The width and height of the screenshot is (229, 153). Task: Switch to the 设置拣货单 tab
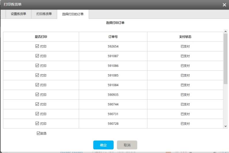(18, 14)
